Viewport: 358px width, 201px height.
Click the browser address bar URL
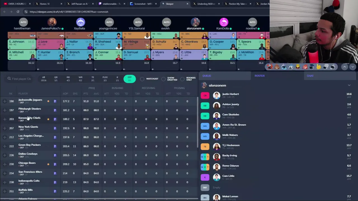(69, 12)
